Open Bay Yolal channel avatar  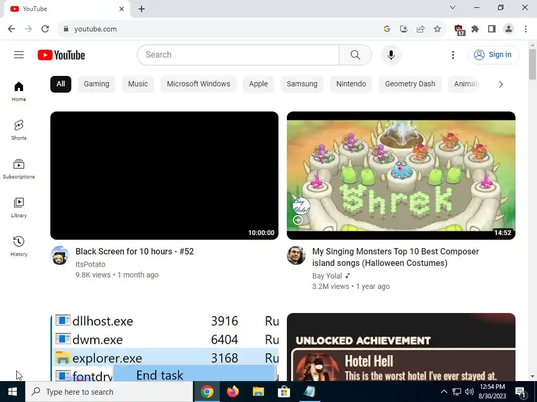coord(296,255)
